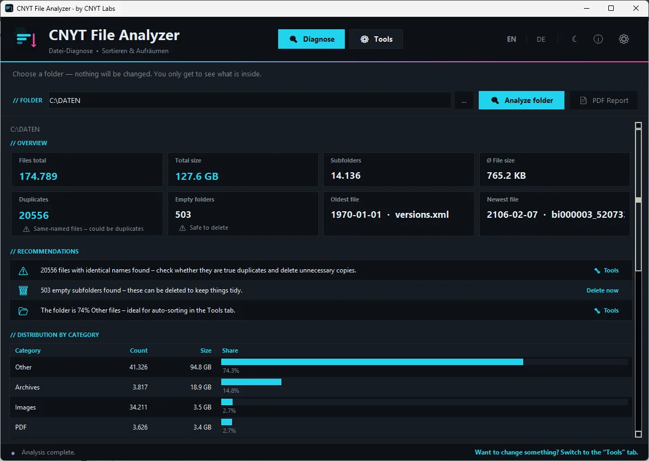Click the Total size value 127.6 GB

coord(197,177)
